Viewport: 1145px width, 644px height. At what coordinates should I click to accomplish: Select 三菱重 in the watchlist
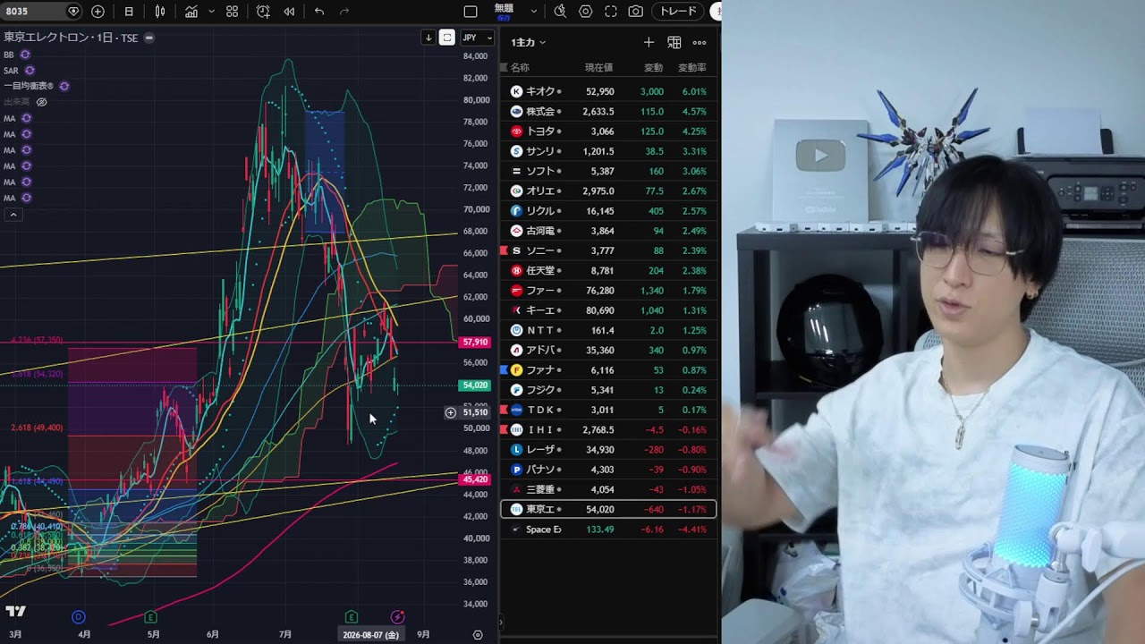608,489
